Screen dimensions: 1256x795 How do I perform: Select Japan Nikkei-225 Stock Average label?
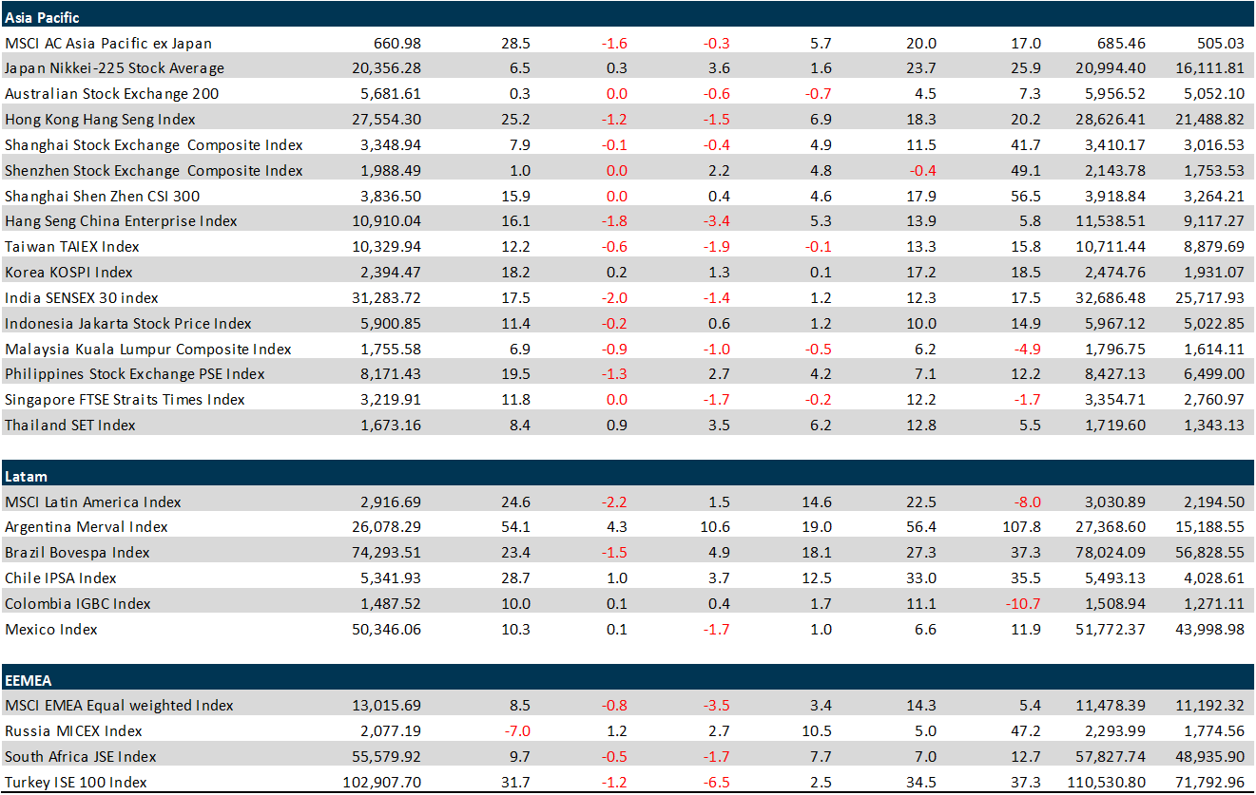(x=114, y=68)
